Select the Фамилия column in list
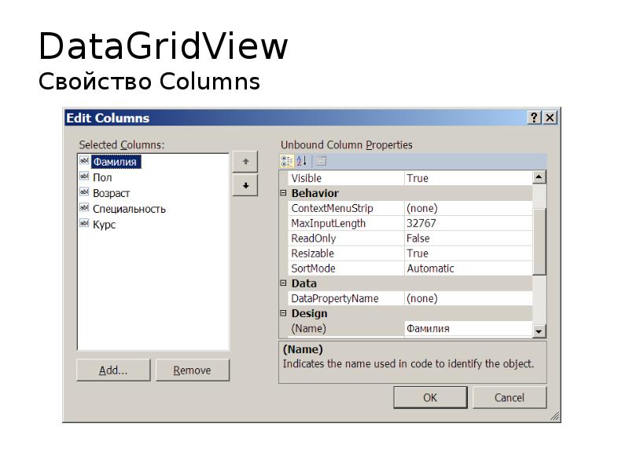Viewport: 629px width, 471px height. 116,162
